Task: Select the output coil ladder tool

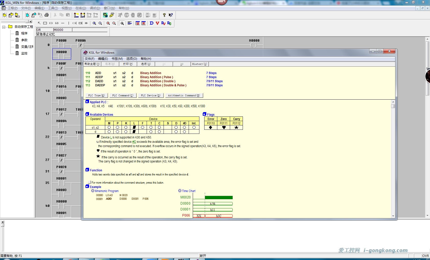Action: click(x=74, y=23)
